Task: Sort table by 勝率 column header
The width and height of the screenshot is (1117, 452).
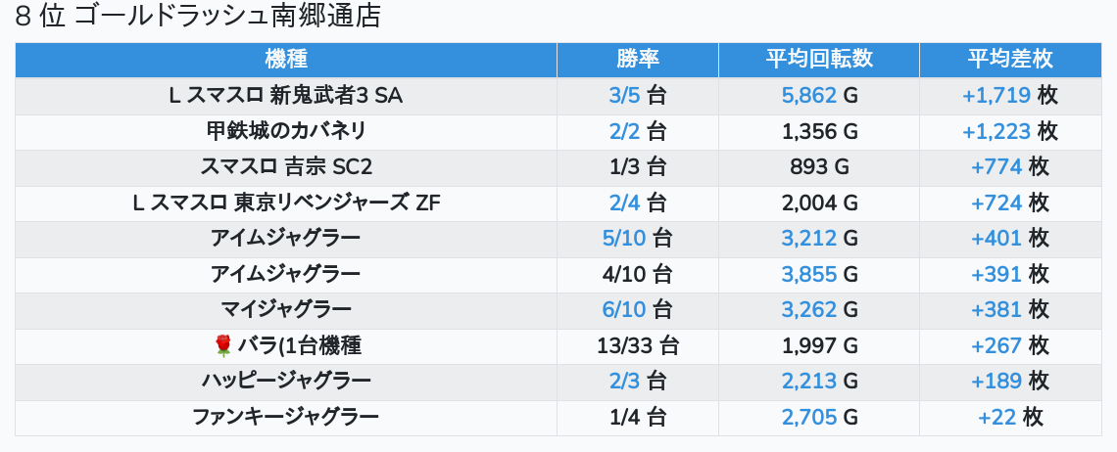Action: (x=638, y=60)
